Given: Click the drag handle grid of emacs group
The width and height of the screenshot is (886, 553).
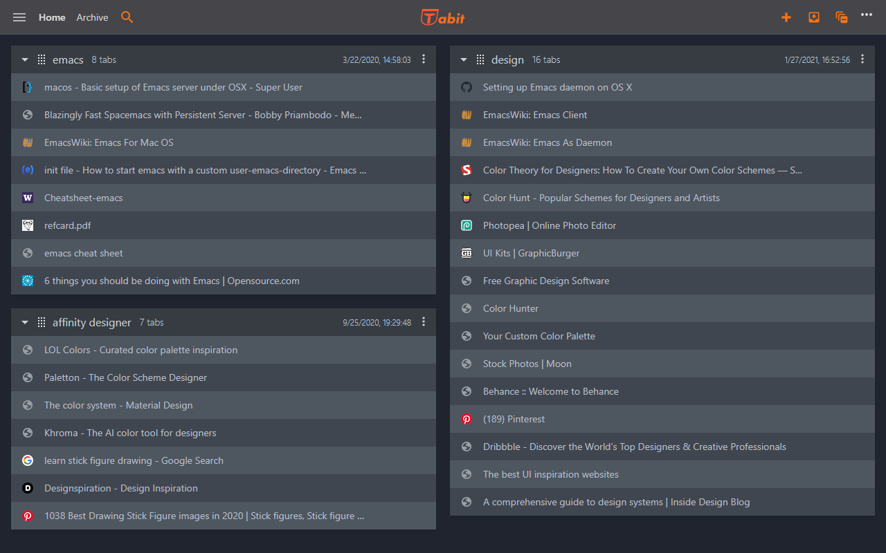Looking at the screenshot, I should [x=42, y=59].
